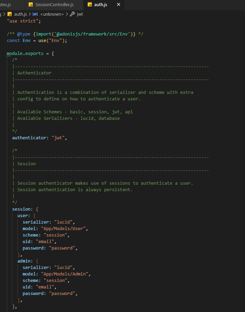Click the symbol icon before <unknown> breadcrumb
Image resolution: width=245 pixels, height=312 pixels.
pyautogui.click(x=35, y=14)
